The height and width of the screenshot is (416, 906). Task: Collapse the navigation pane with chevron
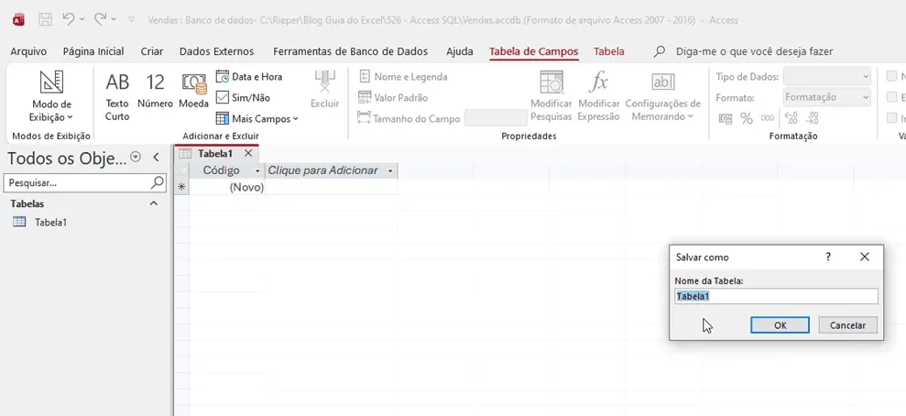[156, 157]
